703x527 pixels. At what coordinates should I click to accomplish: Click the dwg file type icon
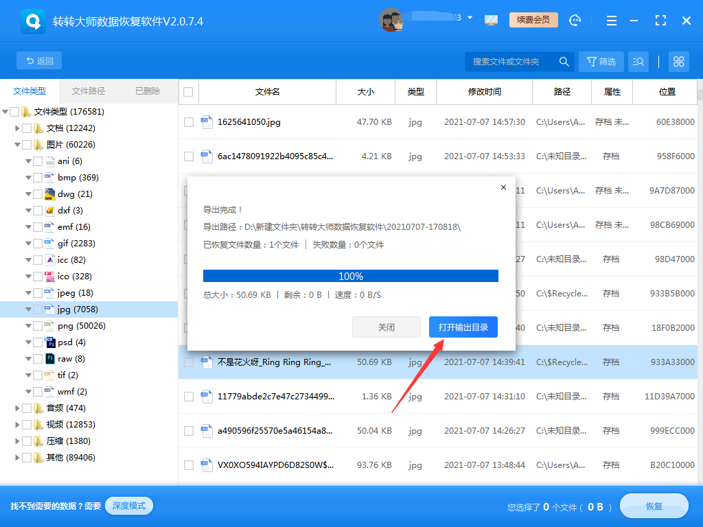click(49, 194)
